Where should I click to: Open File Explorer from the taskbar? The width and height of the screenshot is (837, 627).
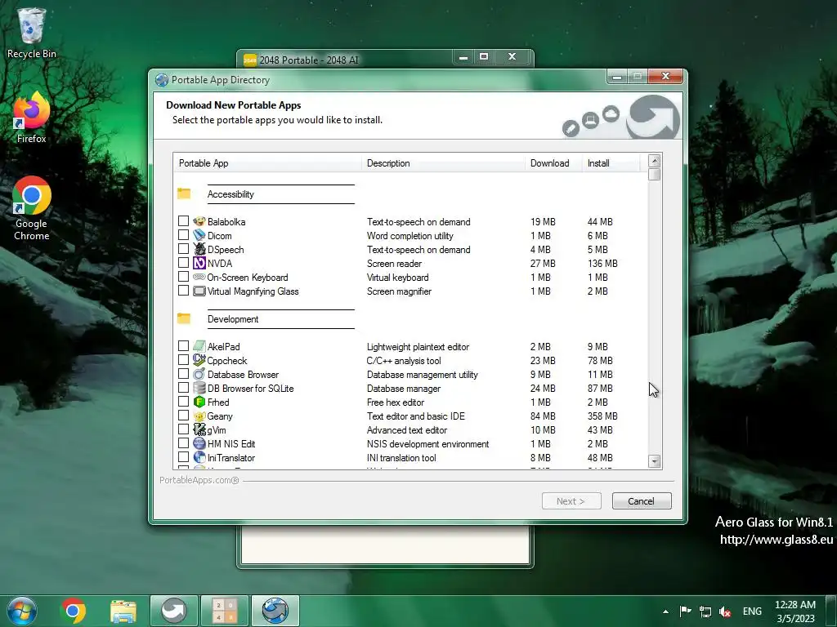point(123,611)
